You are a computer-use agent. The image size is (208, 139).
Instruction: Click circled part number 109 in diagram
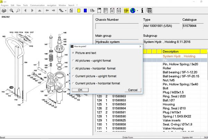tap(11, 87)
